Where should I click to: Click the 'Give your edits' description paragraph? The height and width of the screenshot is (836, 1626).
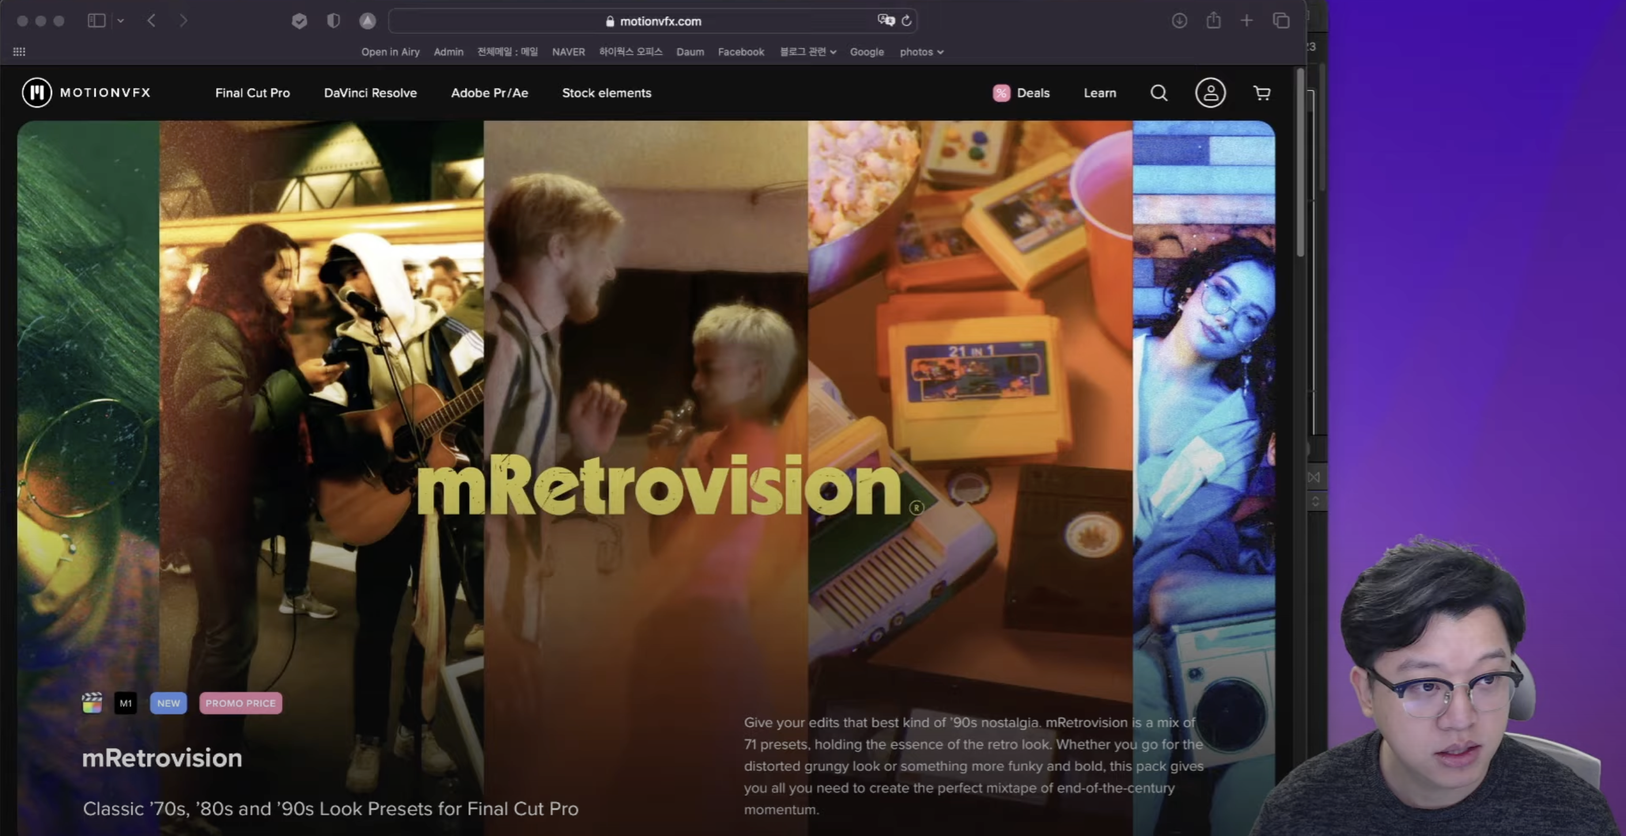tap(974, 766)
